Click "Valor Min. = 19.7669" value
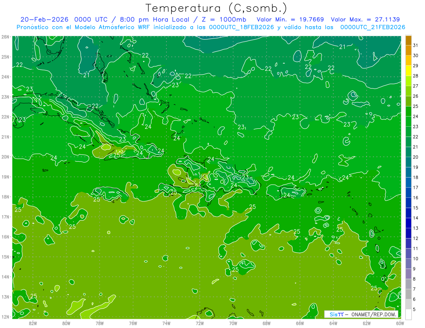Screen dimensions: 425x328 point(290,19)
